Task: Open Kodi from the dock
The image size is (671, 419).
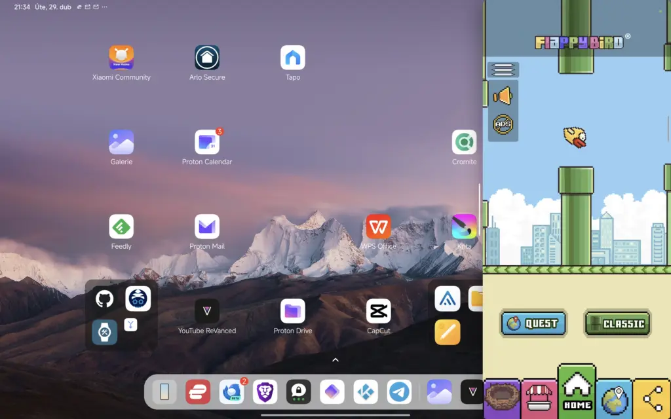Action: [366, 392]
